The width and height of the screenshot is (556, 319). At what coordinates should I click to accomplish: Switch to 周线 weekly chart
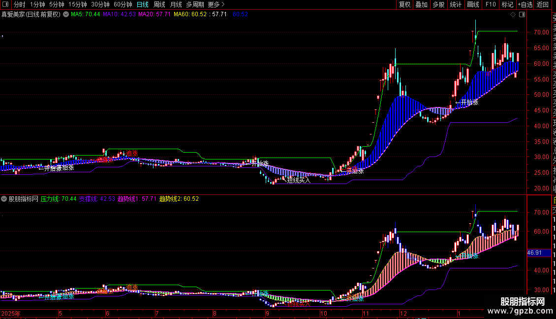159,4
